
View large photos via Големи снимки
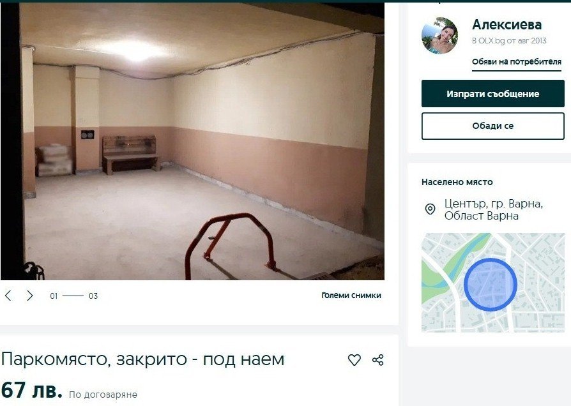351,296
